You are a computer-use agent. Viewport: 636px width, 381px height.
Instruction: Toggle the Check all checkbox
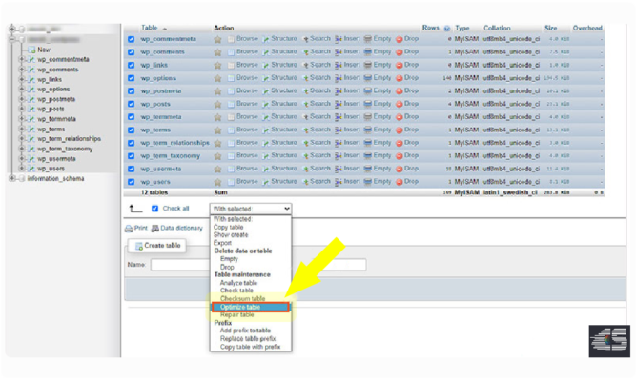[154, 208]
